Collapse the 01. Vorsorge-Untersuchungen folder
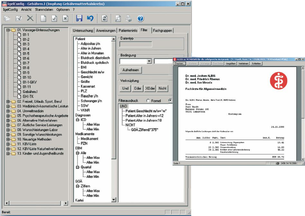The width and height of the screenshot is (305, 216). pyautogui.click(x=8, y=30)
